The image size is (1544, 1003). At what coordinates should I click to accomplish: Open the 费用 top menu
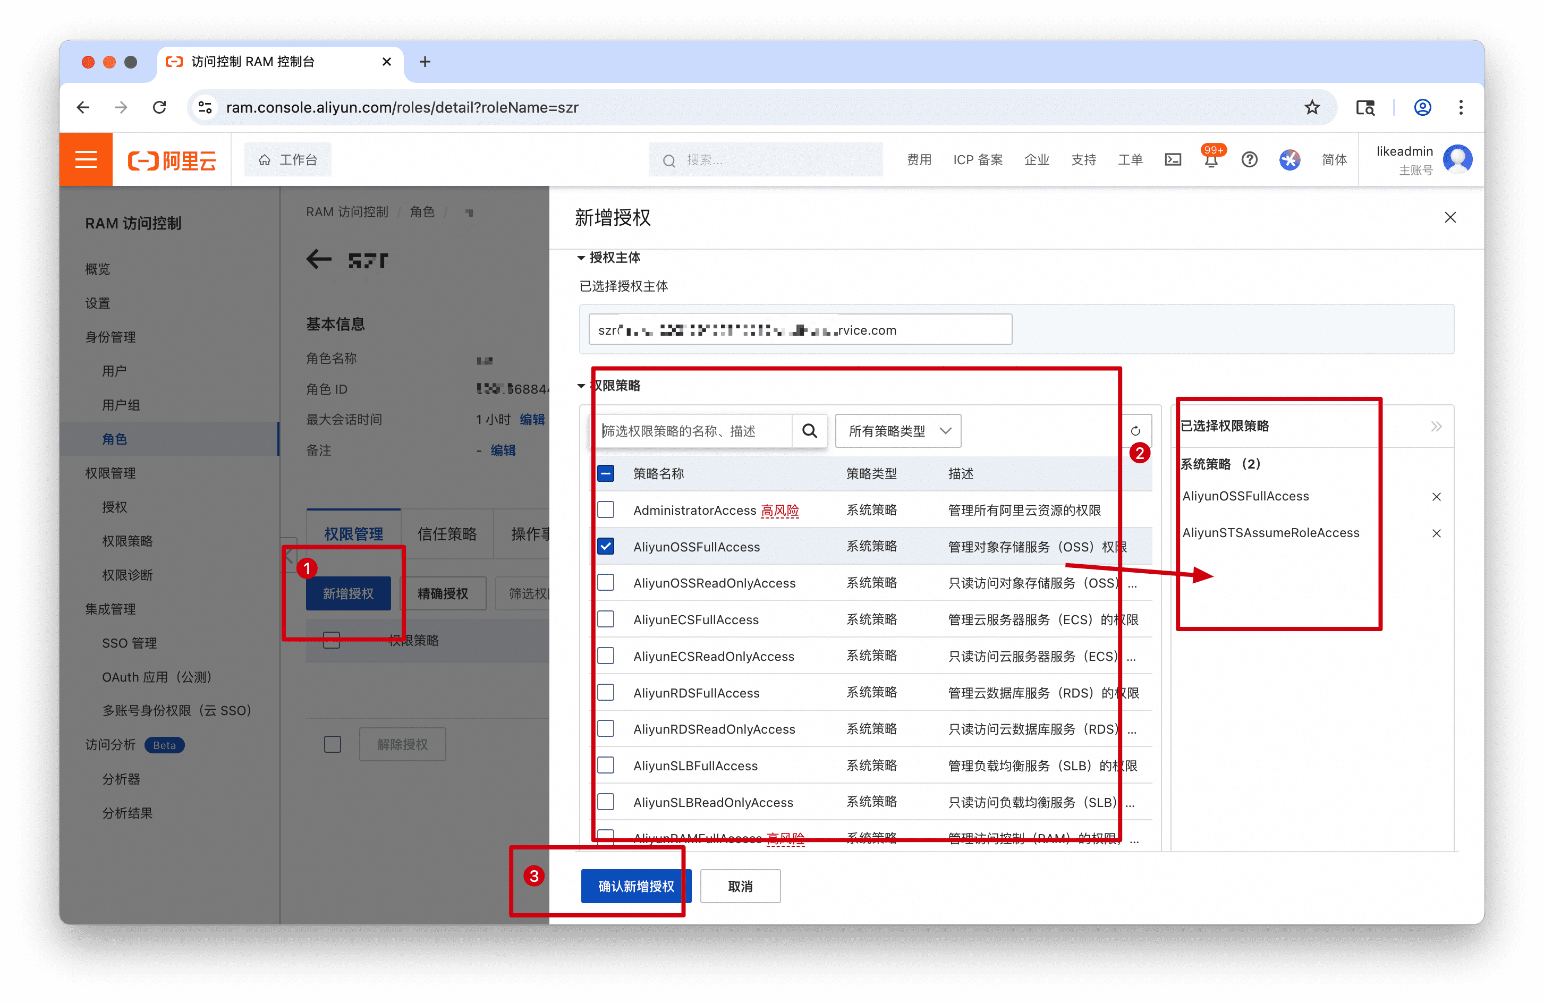click(x=919, y=159)
